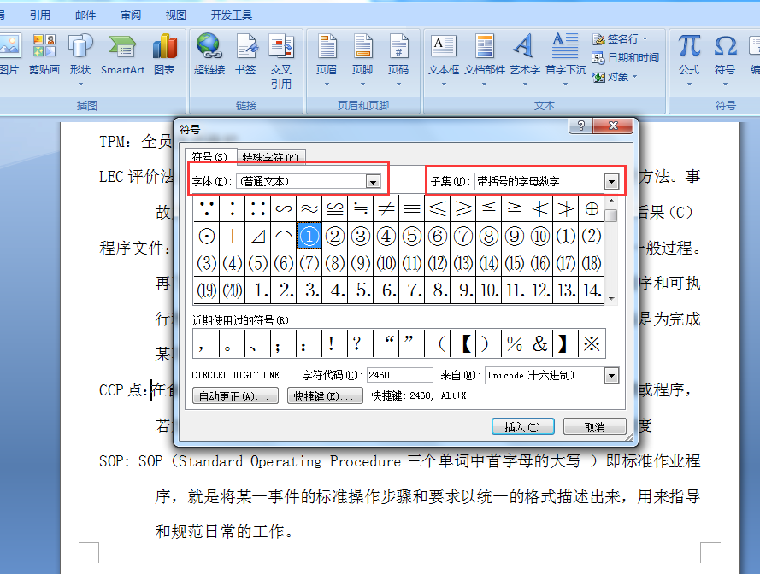Expand the 字体 font dropdown
The width and height of the screenshot is (760, 574).
[x=373, y=182]
